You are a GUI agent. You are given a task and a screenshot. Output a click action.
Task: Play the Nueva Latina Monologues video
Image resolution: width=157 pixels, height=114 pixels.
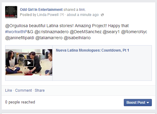pyautogui.click(x=29, y=63)
